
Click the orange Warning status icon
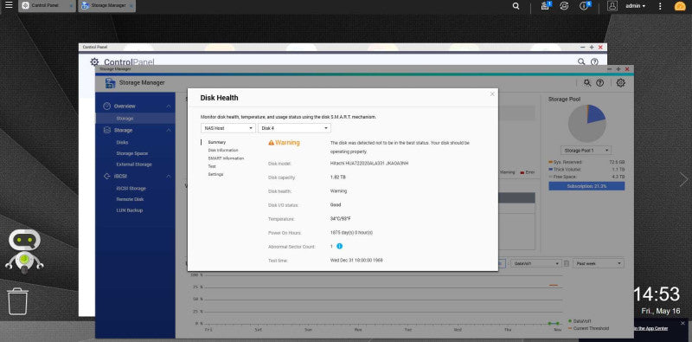271,143
